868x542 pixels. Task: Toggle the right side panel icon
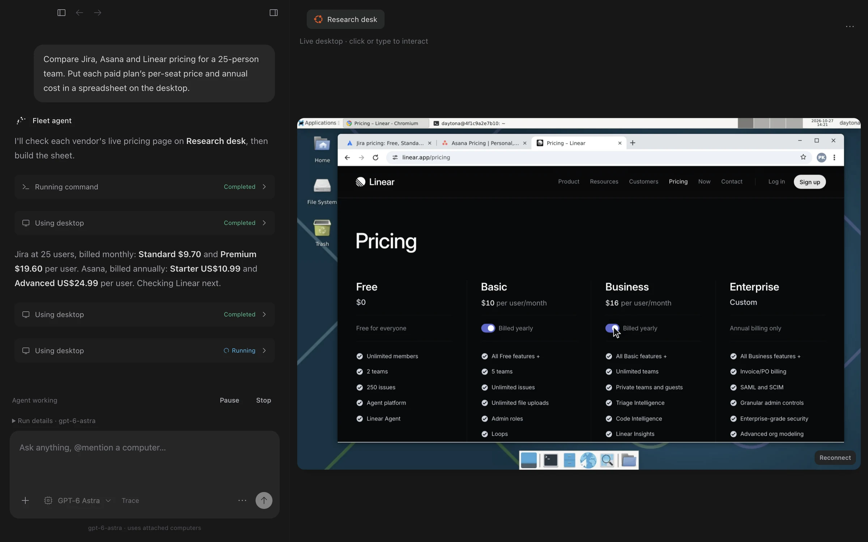(273, 13)
